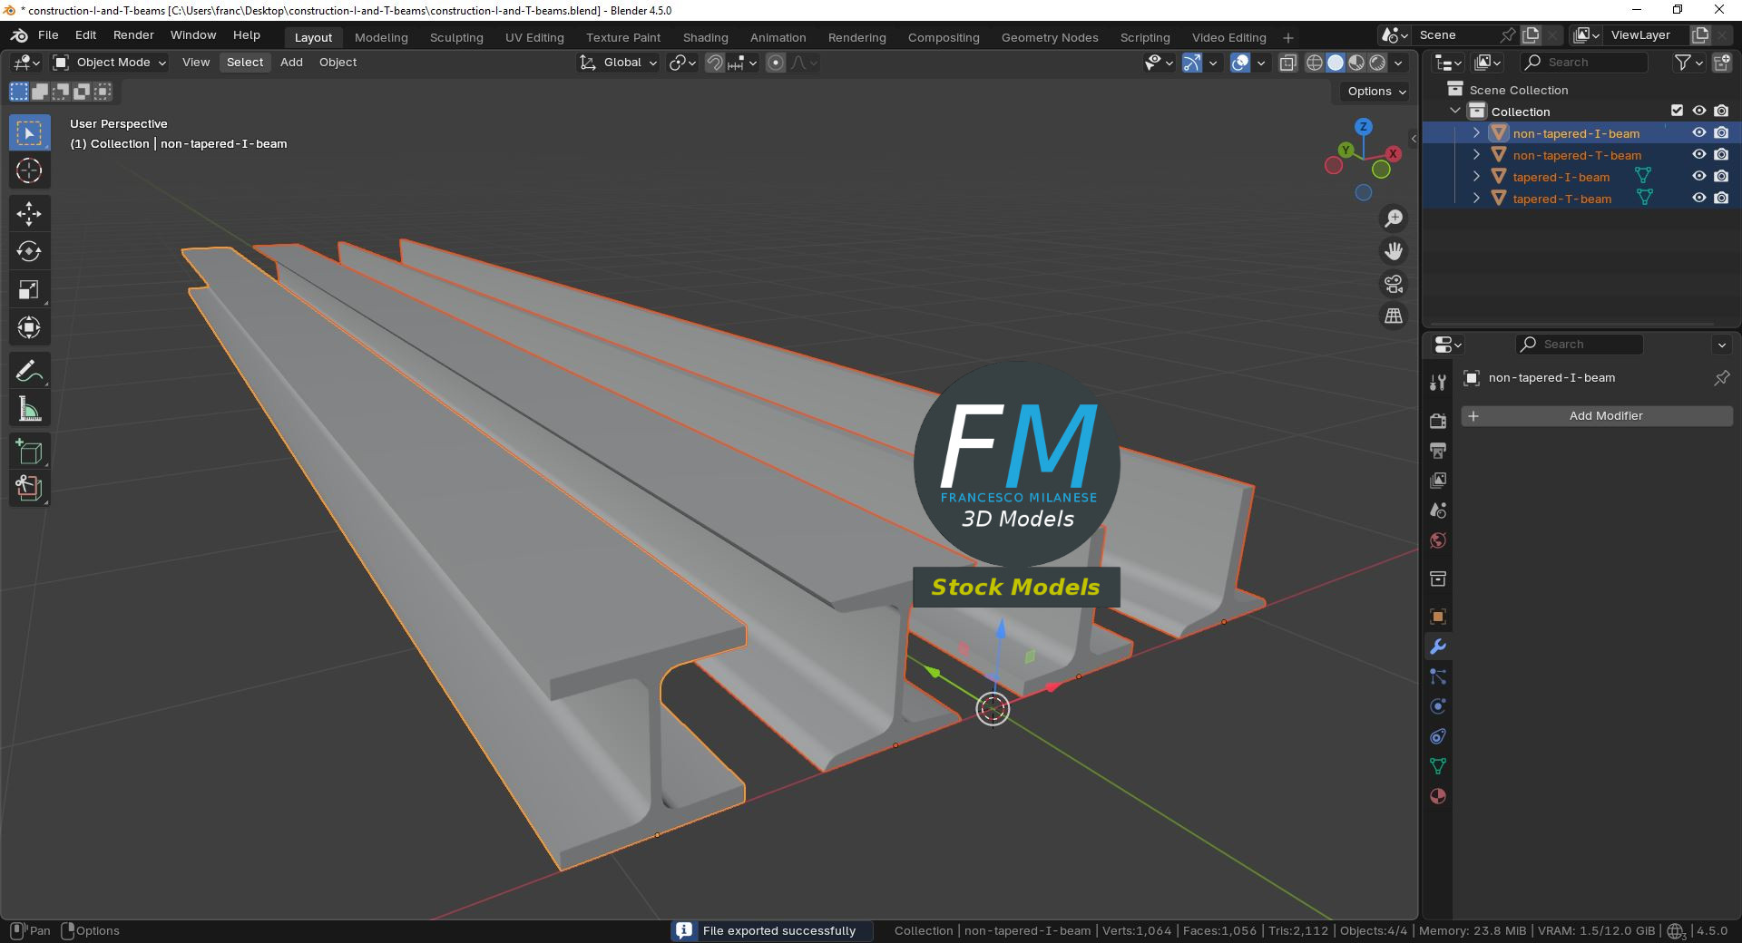The width and height of the screenshot is (1742, 943).
Task: Select the Add Cube tool
Action: pyautogui.click(x=29, y=452)
